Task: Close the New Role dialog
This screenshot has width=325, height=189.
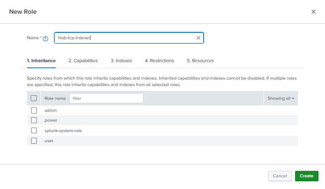Action: pyautogui.click(x=313, y=12)
